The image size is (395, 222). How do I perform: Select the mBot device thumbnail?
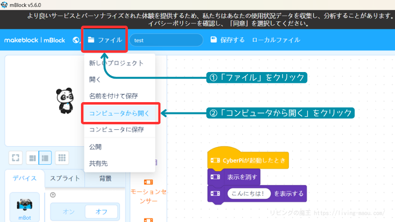(x=25, y=207)
